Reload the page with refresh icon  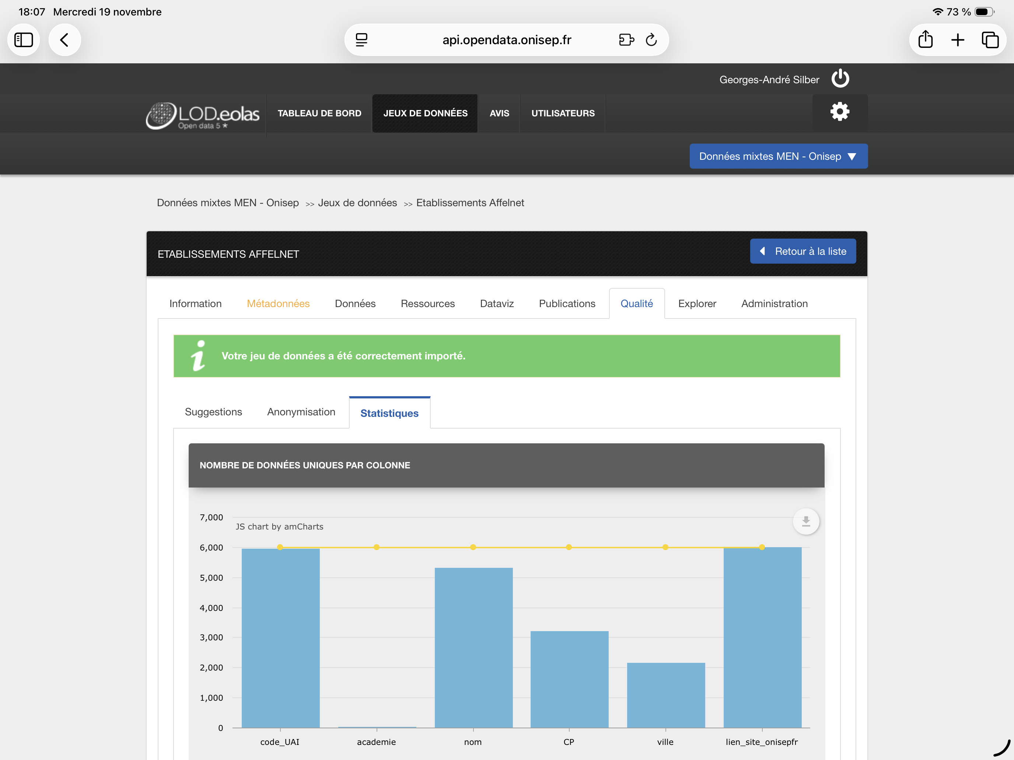651,40
